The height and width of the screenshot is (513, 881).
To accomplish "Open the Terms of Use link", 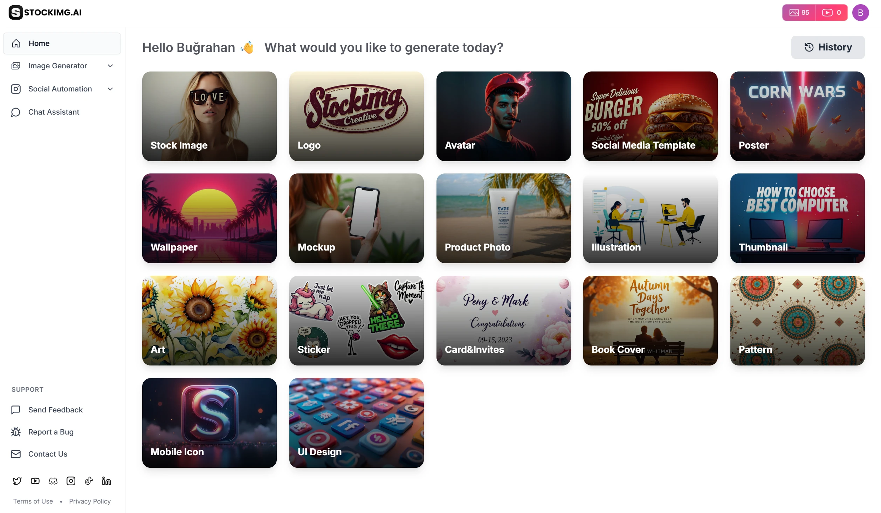I will pyautogui.click(x=33, y=501).
